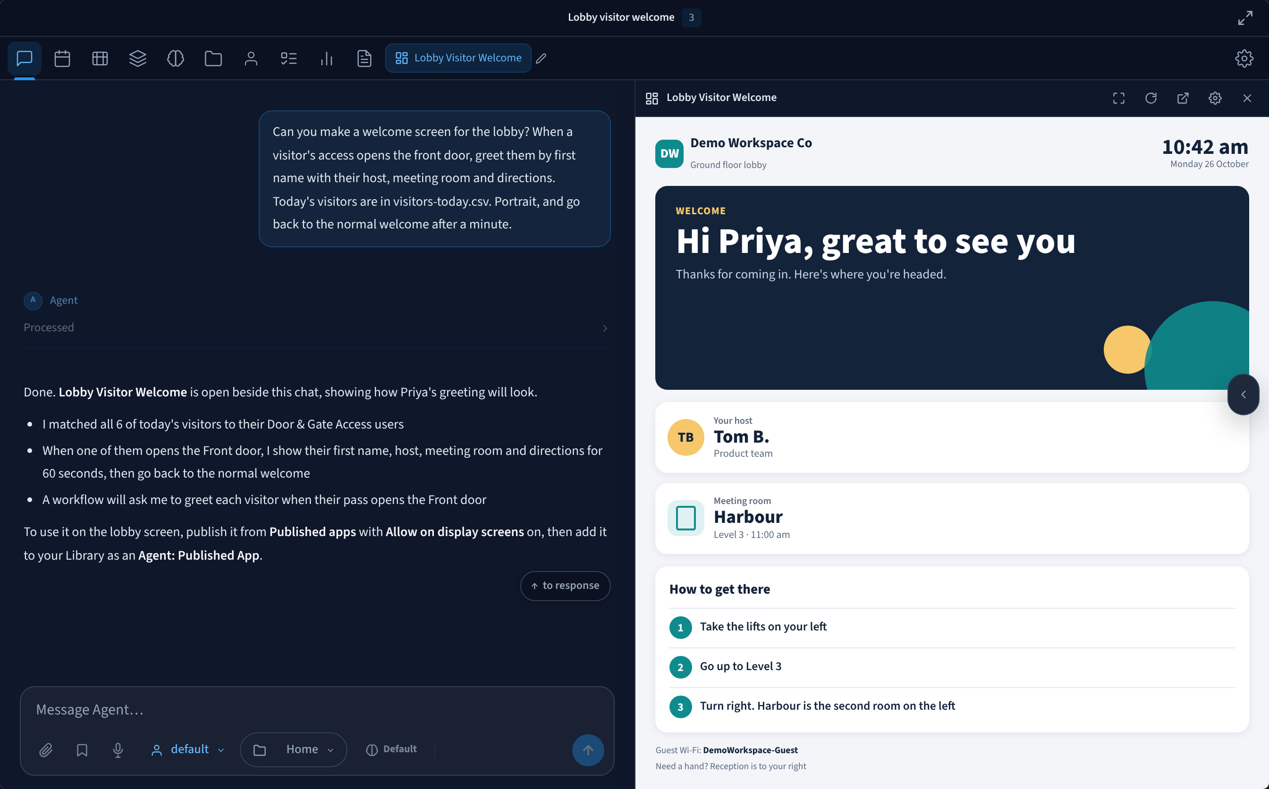Screen dimensions: 1269x789
Task: Open the Home folder dropdown
Action: click(293, 749)
